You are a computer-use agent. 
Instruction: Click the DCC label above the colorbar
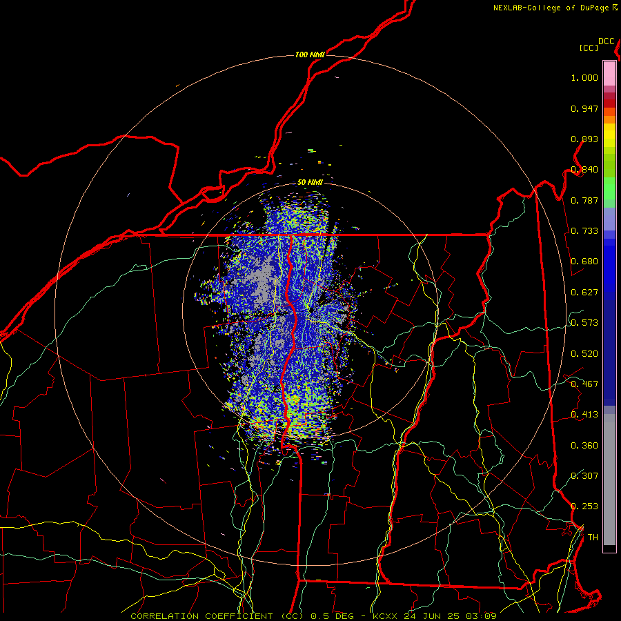coord(606,41)
